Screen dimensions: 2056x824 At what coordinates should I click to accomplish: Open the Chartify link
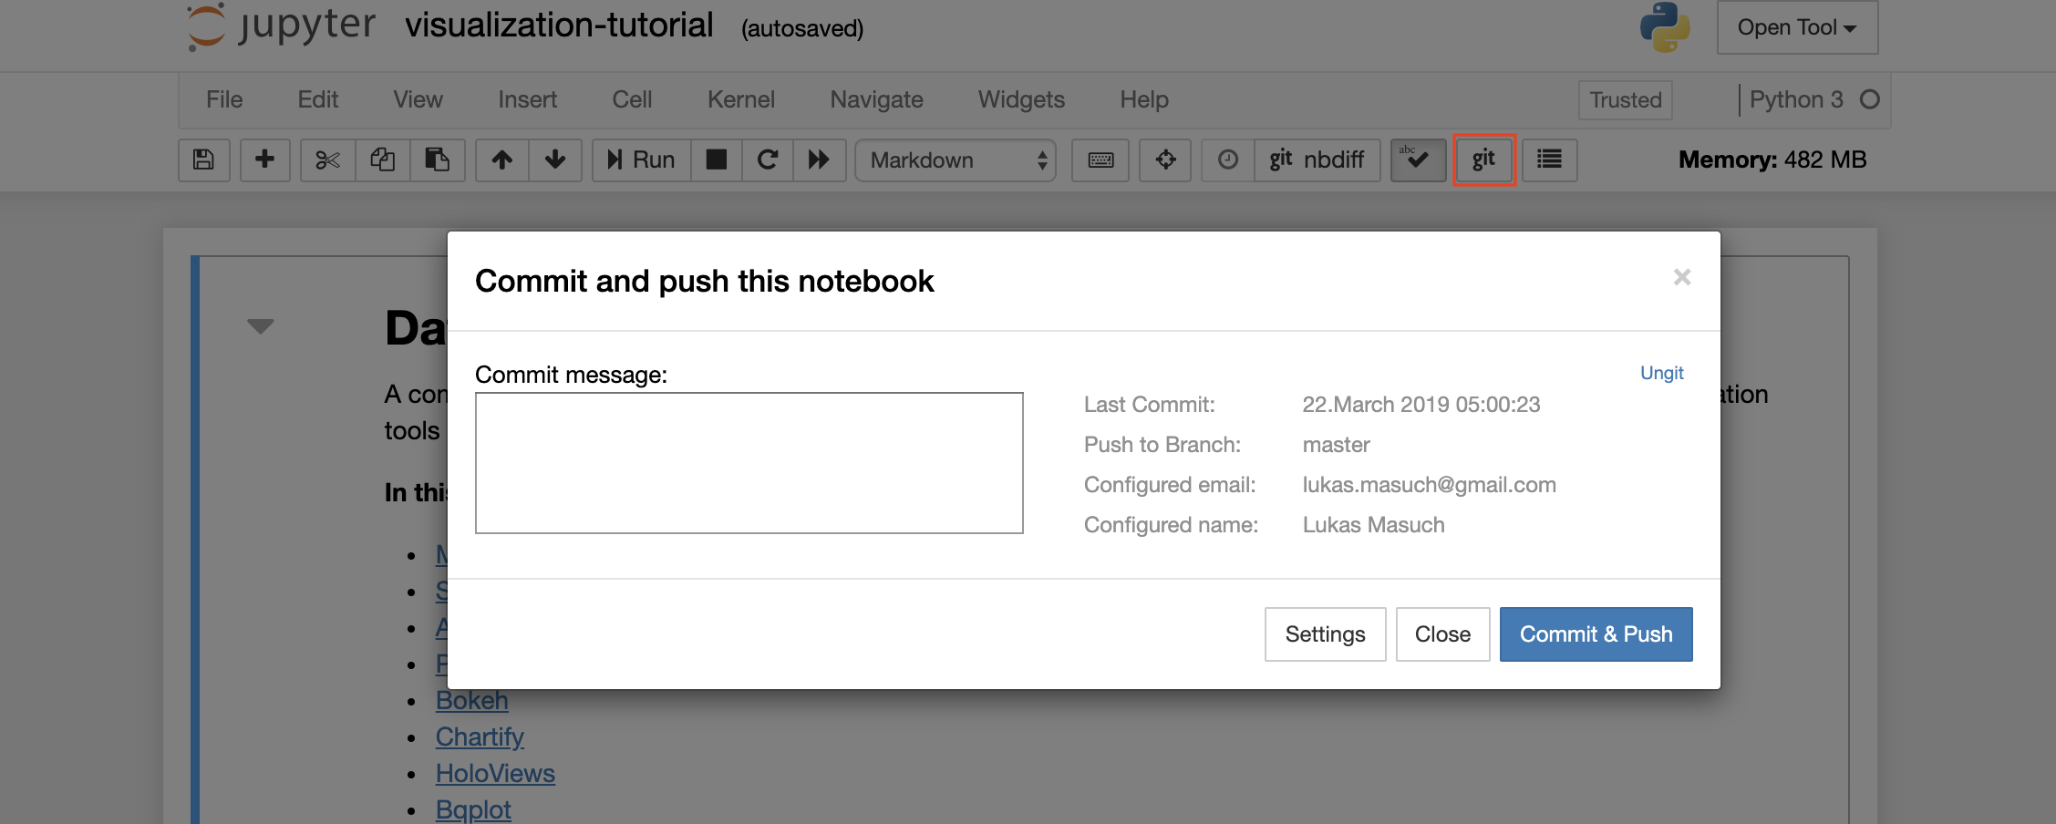[x=480, y=736]
